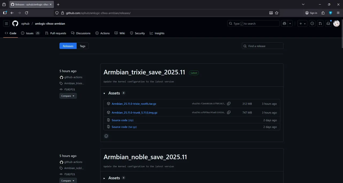Go to the Actions repository tab
343x183 pixels.
pos(103,33)
